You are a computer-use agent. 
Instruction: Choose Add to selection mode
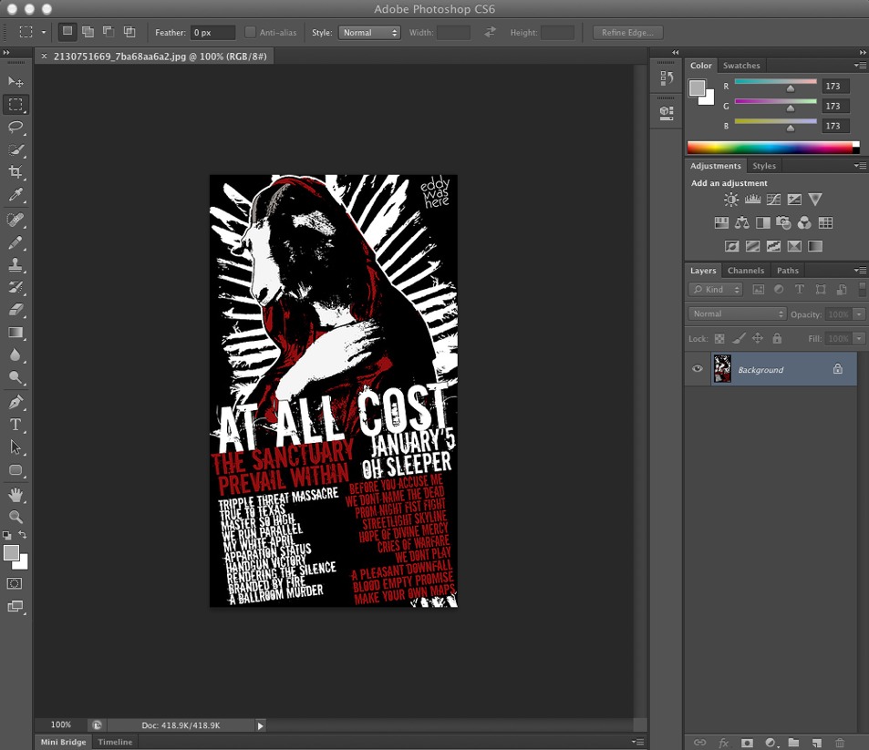(x=88, y=32)
